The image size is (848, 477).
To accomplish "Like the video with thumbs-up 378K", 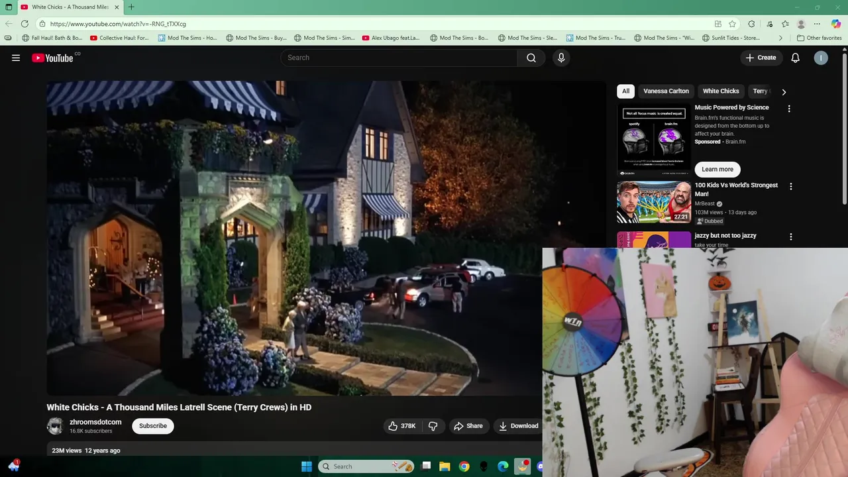I will pyautogui.click(x=401, y=426).
